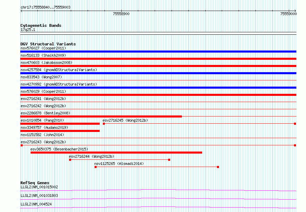The height and width of the screenshot is (212, 306).
Task: Click nsv470603 (Jakobsson2008) label
Action: tap(46, 63)
